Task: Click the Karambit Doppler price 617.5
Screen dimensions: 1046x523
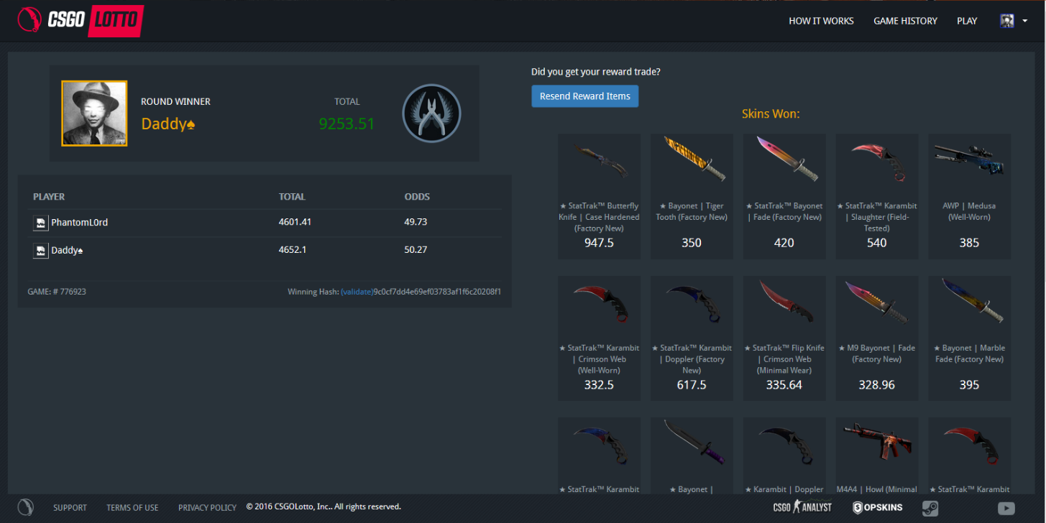Action: coord(692,385)
